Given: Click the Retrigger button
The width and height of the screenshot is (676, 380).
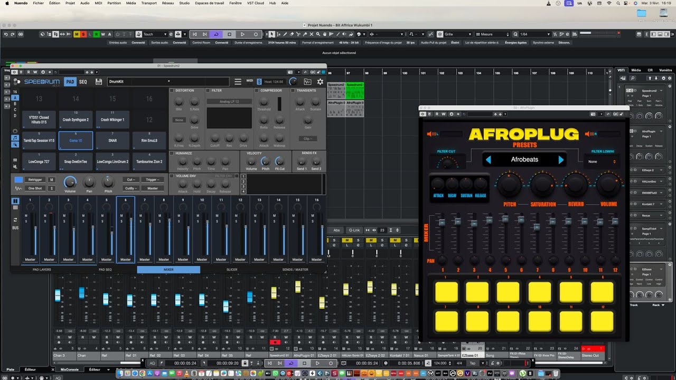Looking at the screenshot, I should [x=35, y=180].
